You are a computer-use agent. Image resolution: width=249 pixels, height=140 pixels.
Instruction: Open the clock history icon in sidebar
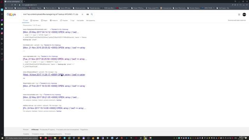click(2, 54)
